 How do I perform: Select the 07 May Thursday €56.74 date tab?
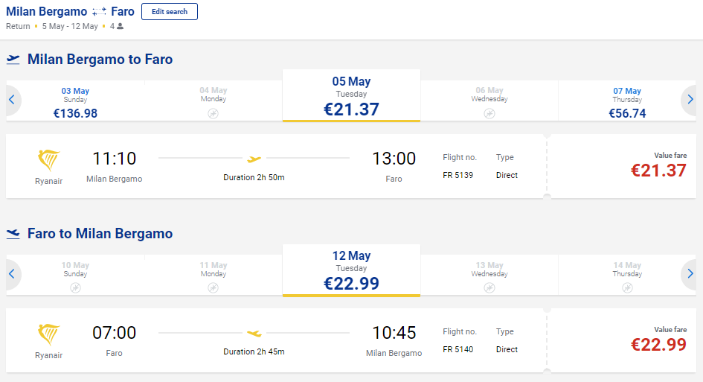(627, 102)
